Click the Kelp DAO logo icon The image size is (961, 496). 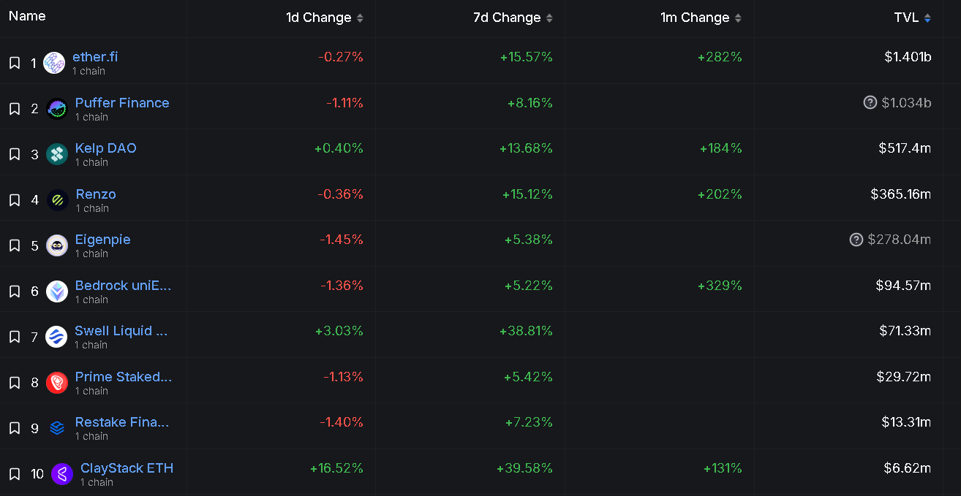[57, 154]
